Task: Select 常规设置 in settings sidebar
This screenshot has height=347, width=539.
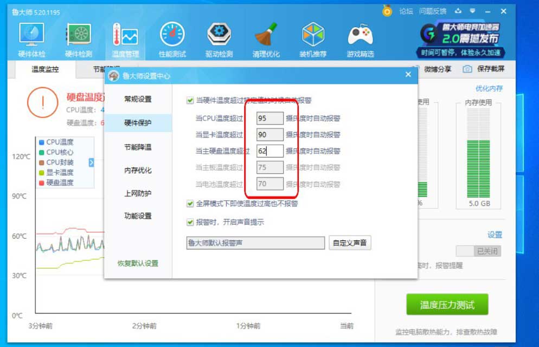Action: (138, 99)
